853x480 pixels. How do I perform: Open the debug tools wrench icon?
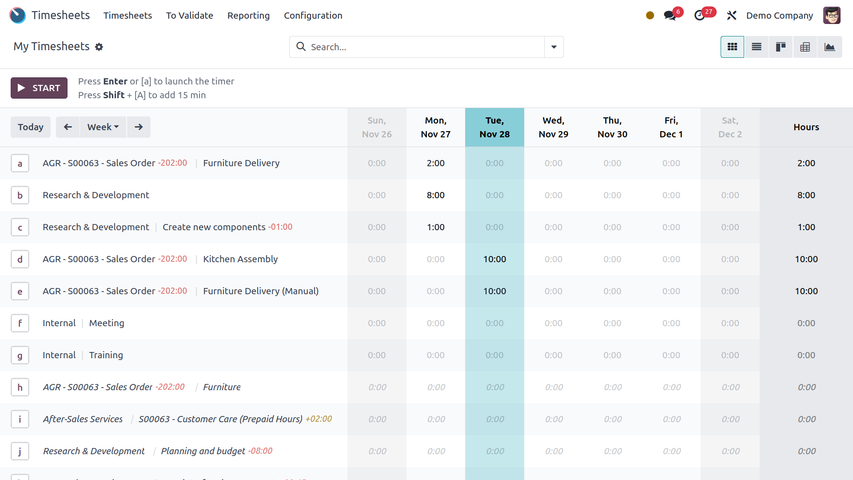(x=731, y=16)
